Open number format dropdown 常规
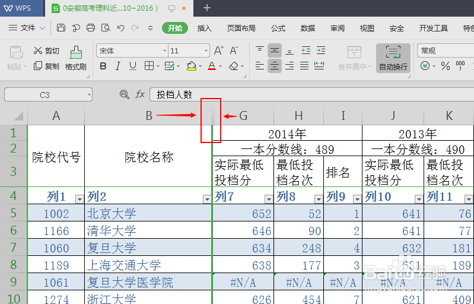Image resolution: width=474 pixels, height=304 pixels. [446, 50]
